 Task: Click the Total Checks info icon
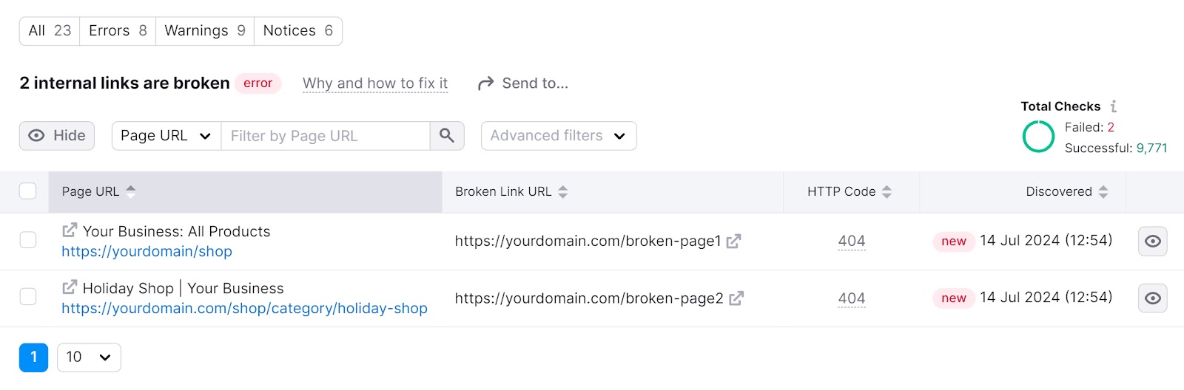coord(1114,106)
